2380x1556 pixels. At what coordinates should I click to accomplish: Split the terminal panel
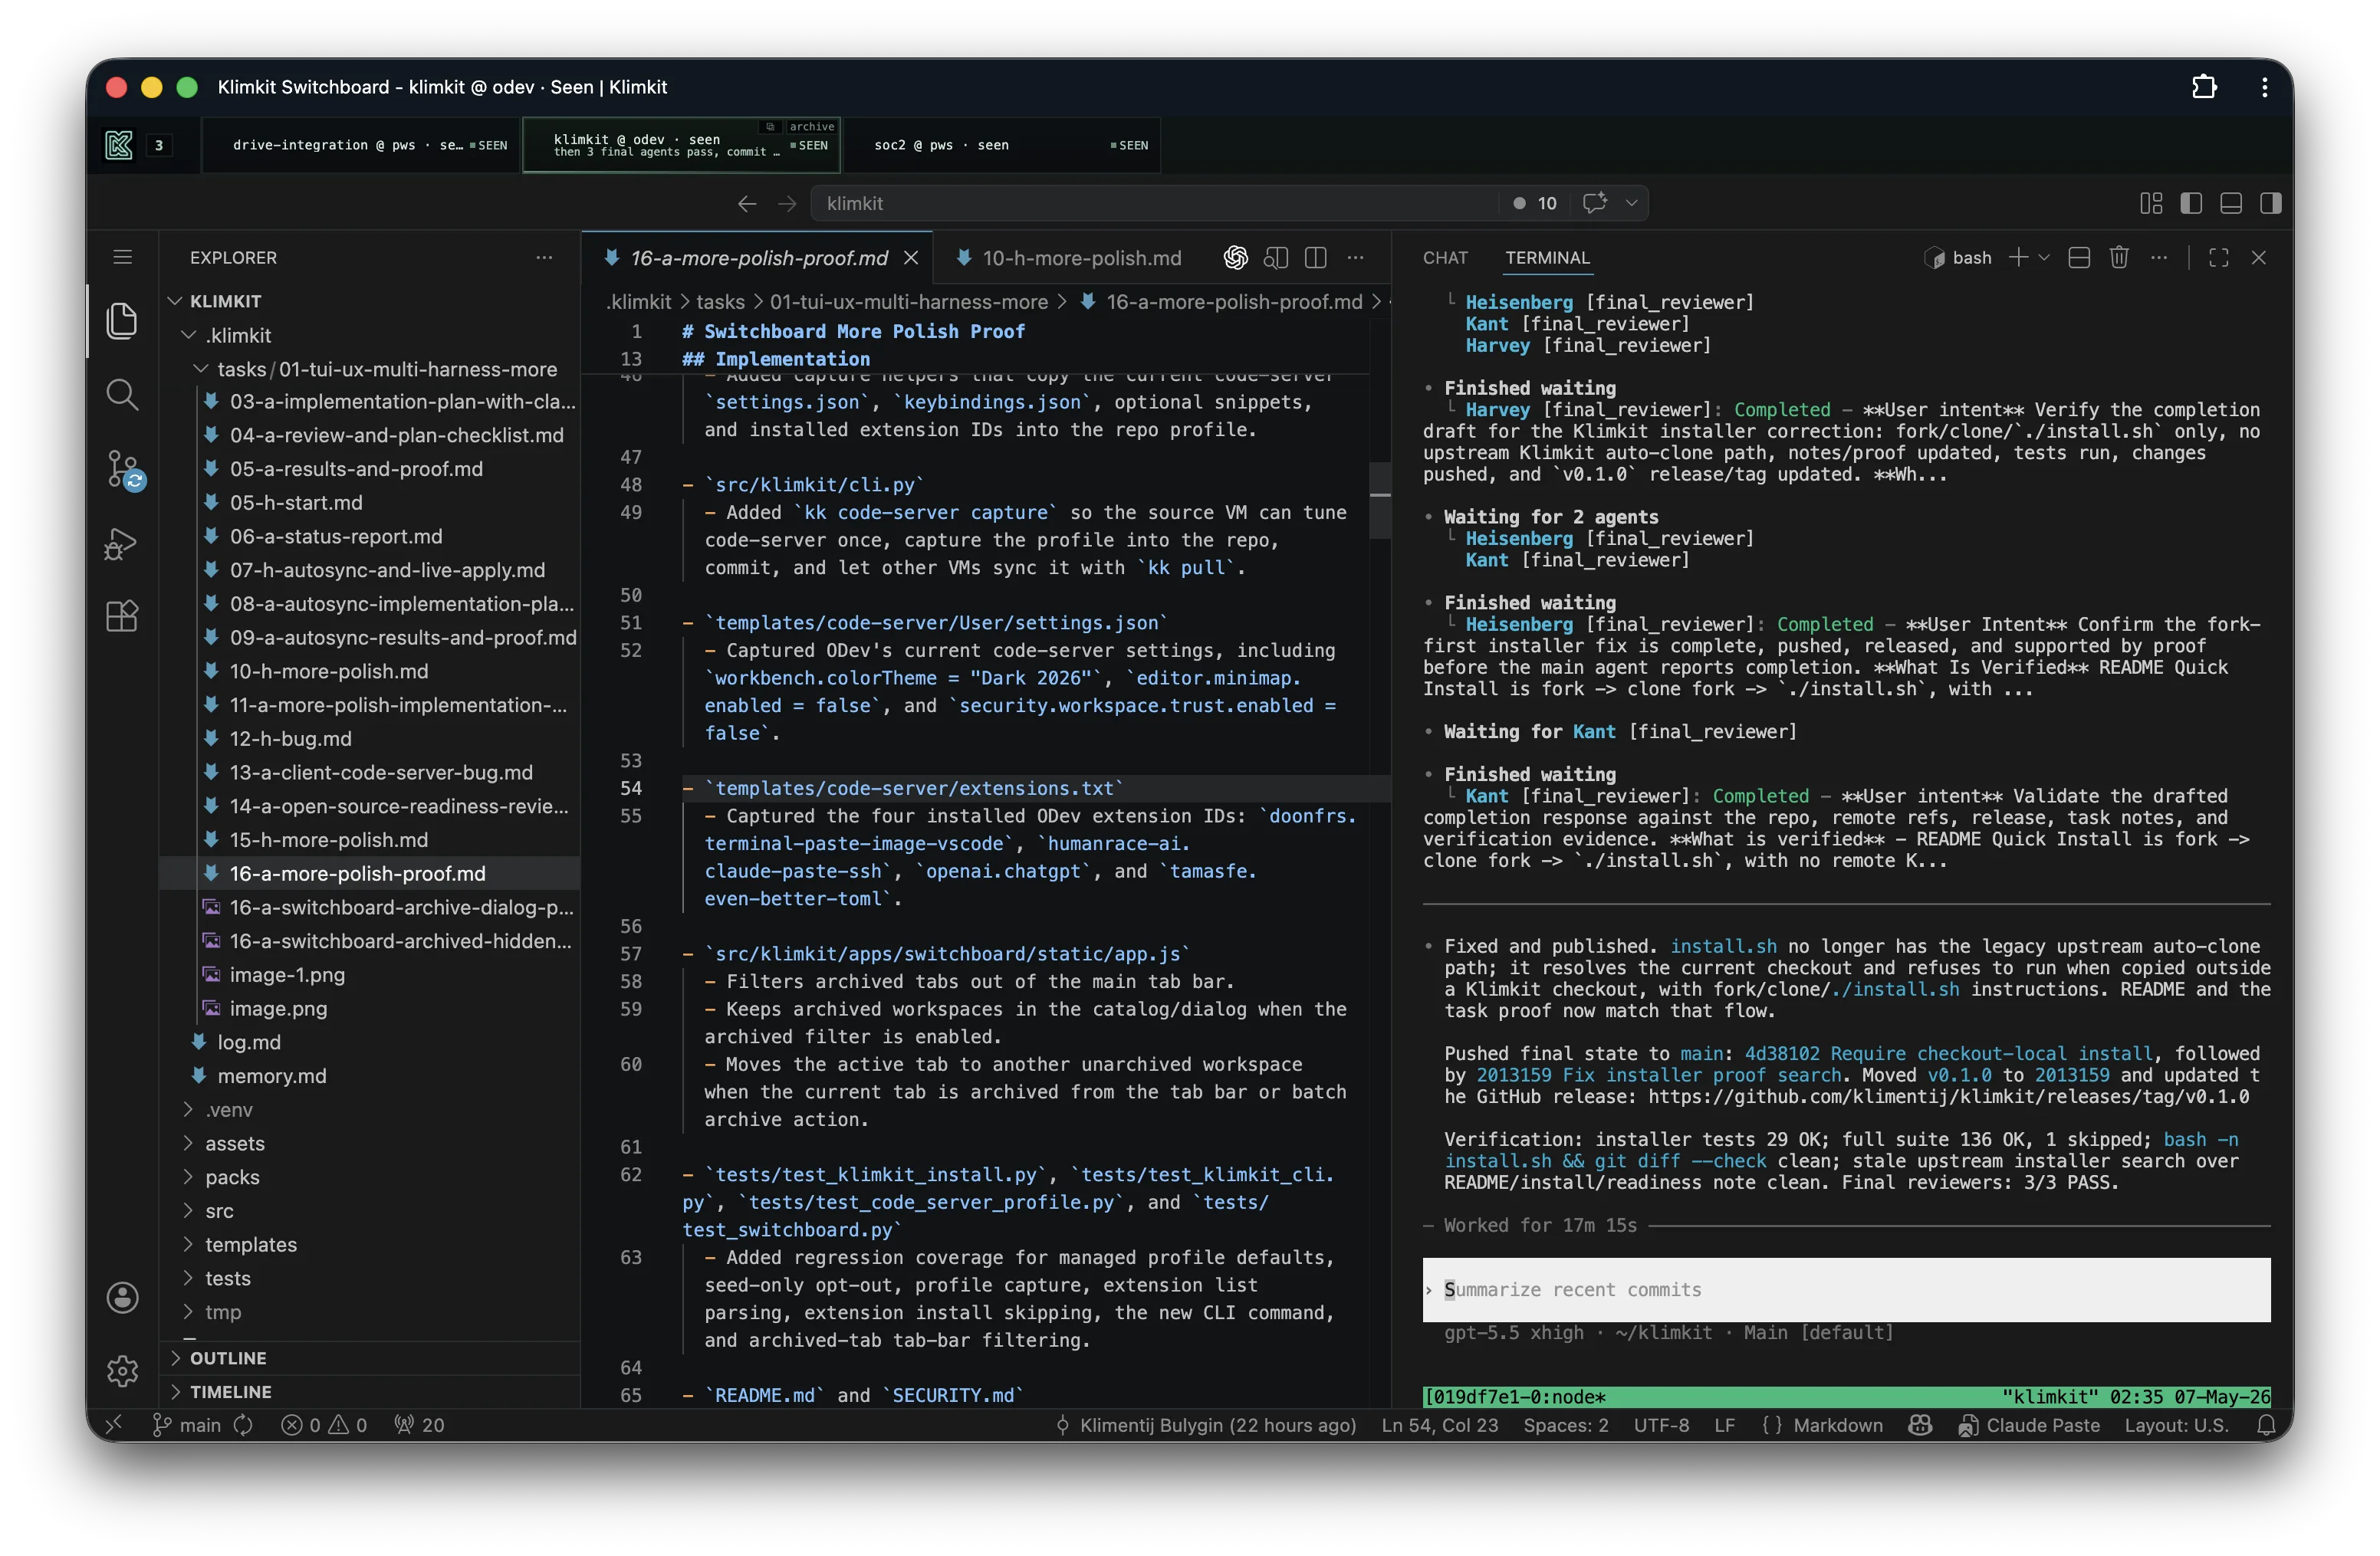click(x=2078, y=258)
